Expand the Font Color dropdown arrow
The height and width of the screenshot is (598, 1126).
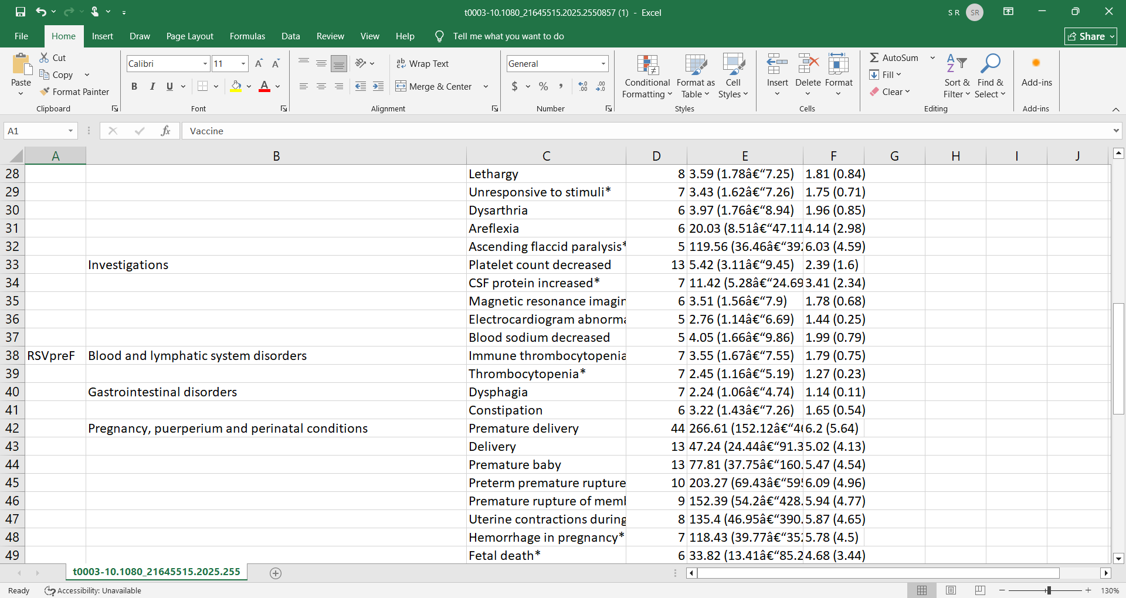coord(277,86)
